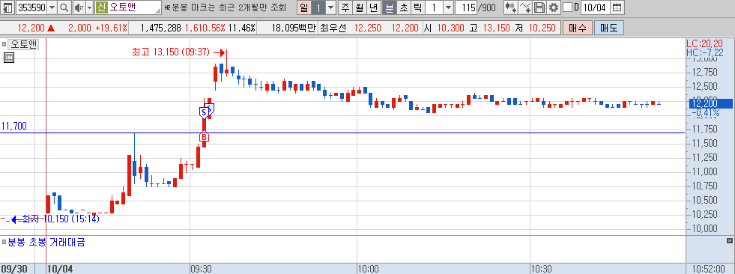Click the 매도 sell button
The height and width of the screenshot is (274, 735).
[608, 28]
